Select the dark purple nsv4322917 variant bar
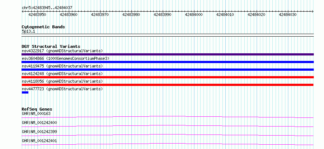Image resolution: width=324 pixels, height=149 pixels. [167, 54]
